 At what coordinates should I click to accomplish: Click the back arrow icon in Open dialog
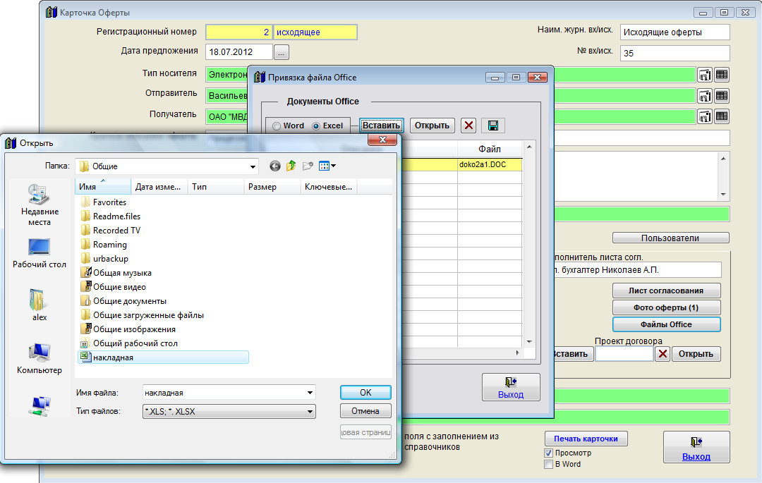(275, 166)
